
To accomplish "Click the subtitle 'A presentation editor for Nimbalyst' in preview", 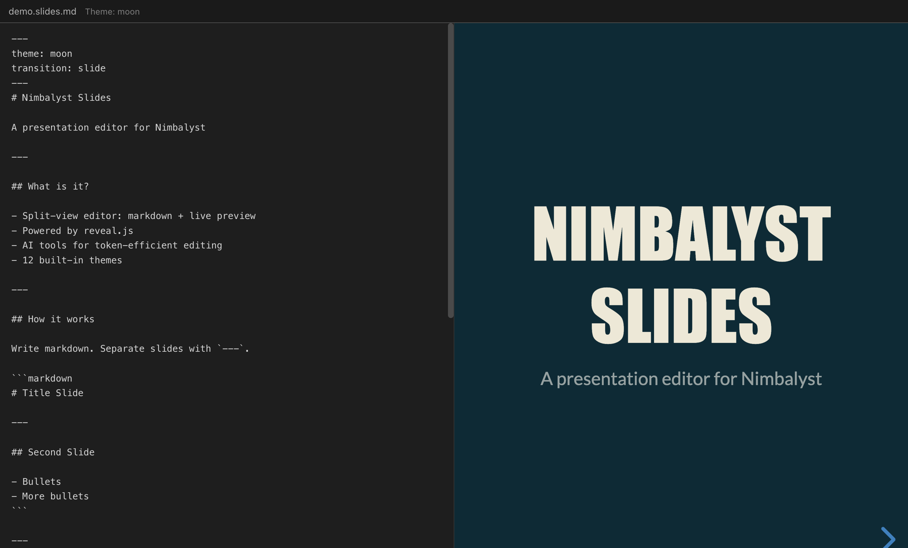I will [681, 378].
